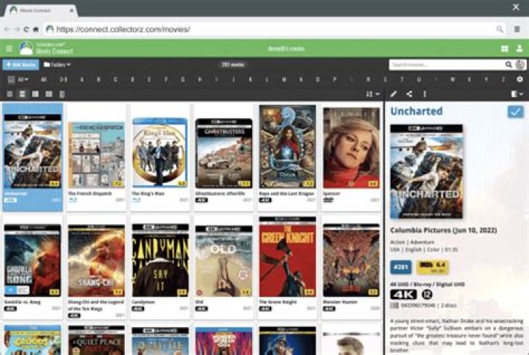The width and height of the screenshot is (529, 355).
Task: Select the highlighted cover view layout icon
Action: coord(22,94)
